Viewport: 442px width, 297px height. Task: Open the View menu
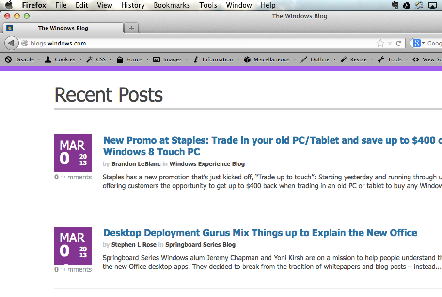pyautogui.click(x=104, y=5)
